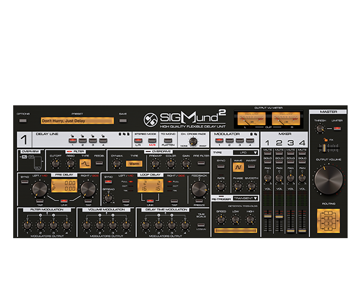Screen dimensions: 359x295
Task: Select delay line 2 button
Action: 83,141
